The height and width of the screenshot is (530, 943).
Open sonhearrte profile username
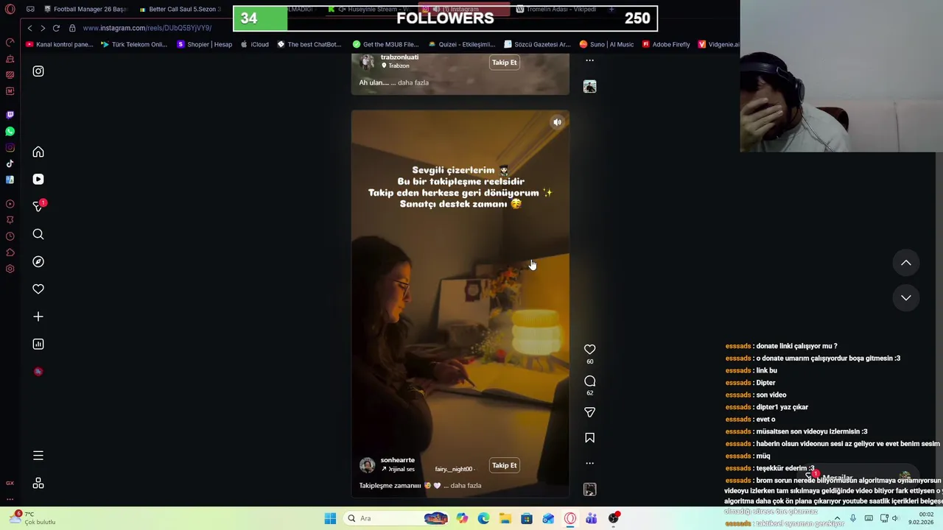tap(397, 460)
